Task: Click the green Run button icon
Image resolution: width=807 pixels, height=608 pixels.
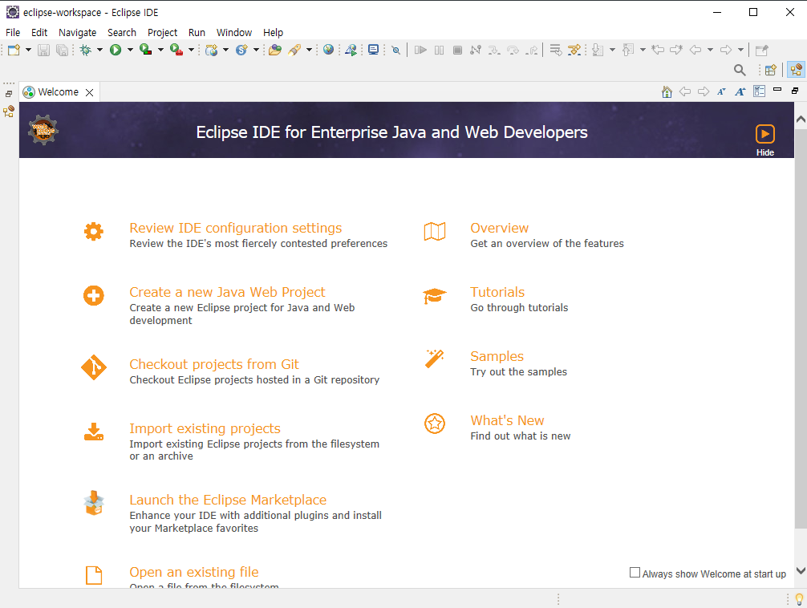Action: pos(116,50)
